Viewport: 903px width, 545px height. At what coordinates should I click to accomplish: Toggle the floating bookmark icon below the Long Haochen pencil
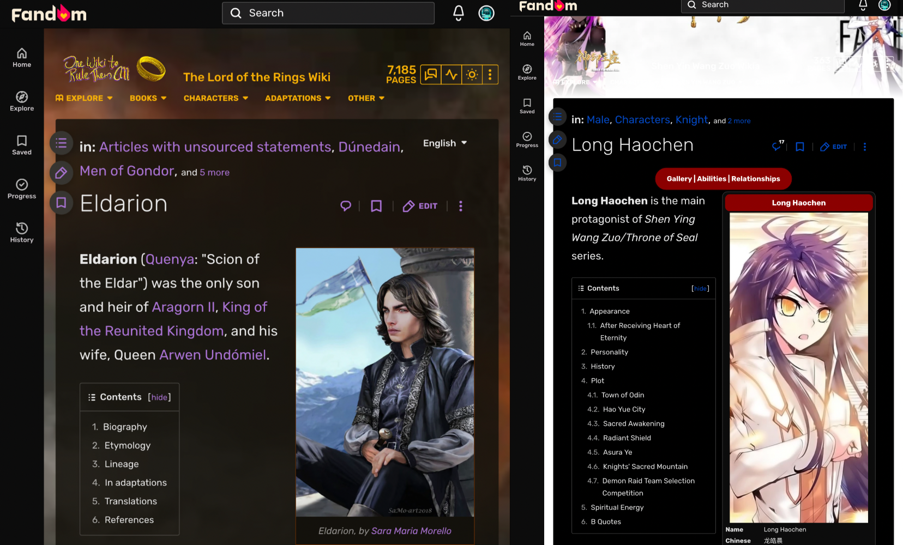(557, 162)
